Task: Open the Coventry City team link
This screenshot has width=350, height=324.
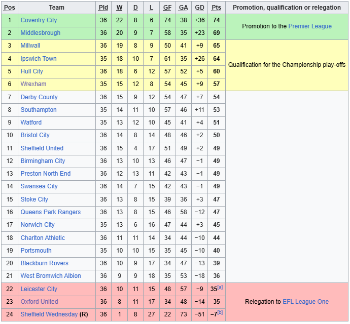Action: pyautogui.click(x=39, y=20)
